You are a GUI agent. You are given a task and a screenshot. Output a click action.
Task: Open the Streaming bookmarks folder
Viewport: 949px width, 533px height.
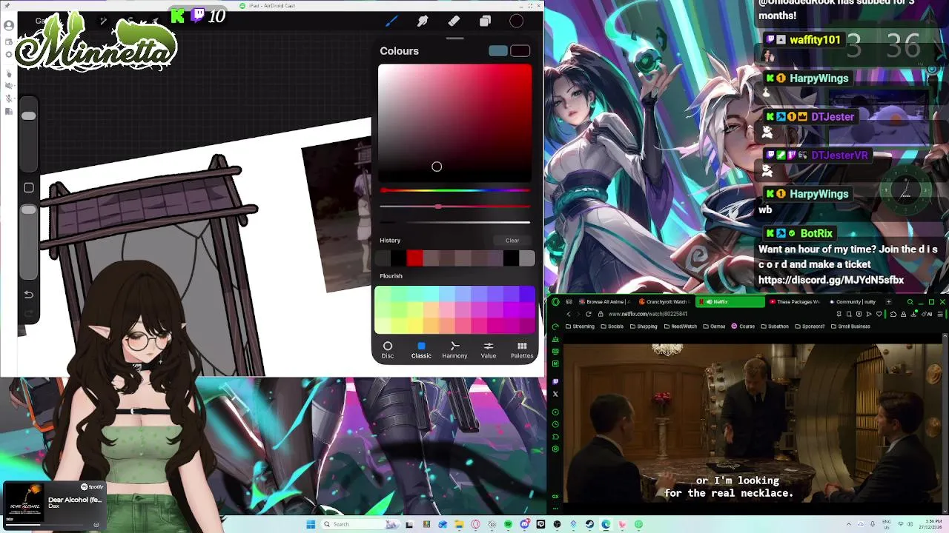point(579,326)
